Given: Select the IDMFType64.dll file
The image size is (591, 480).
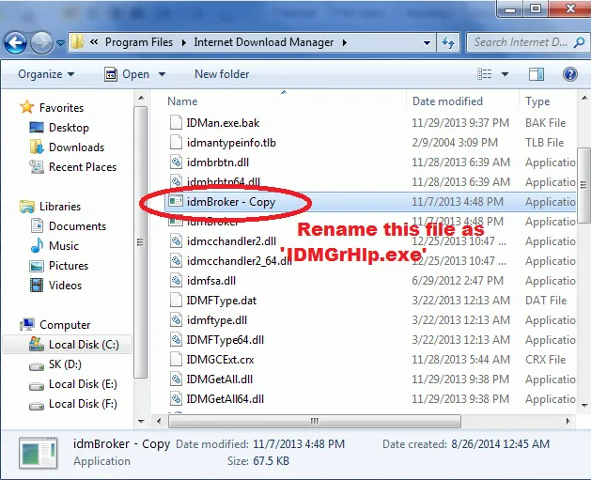Looking at the screenshot, I should 225,340.
